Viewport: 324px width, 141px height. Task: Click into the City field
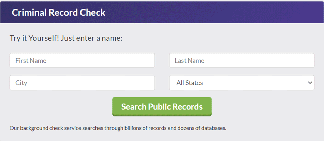(82, 83)
